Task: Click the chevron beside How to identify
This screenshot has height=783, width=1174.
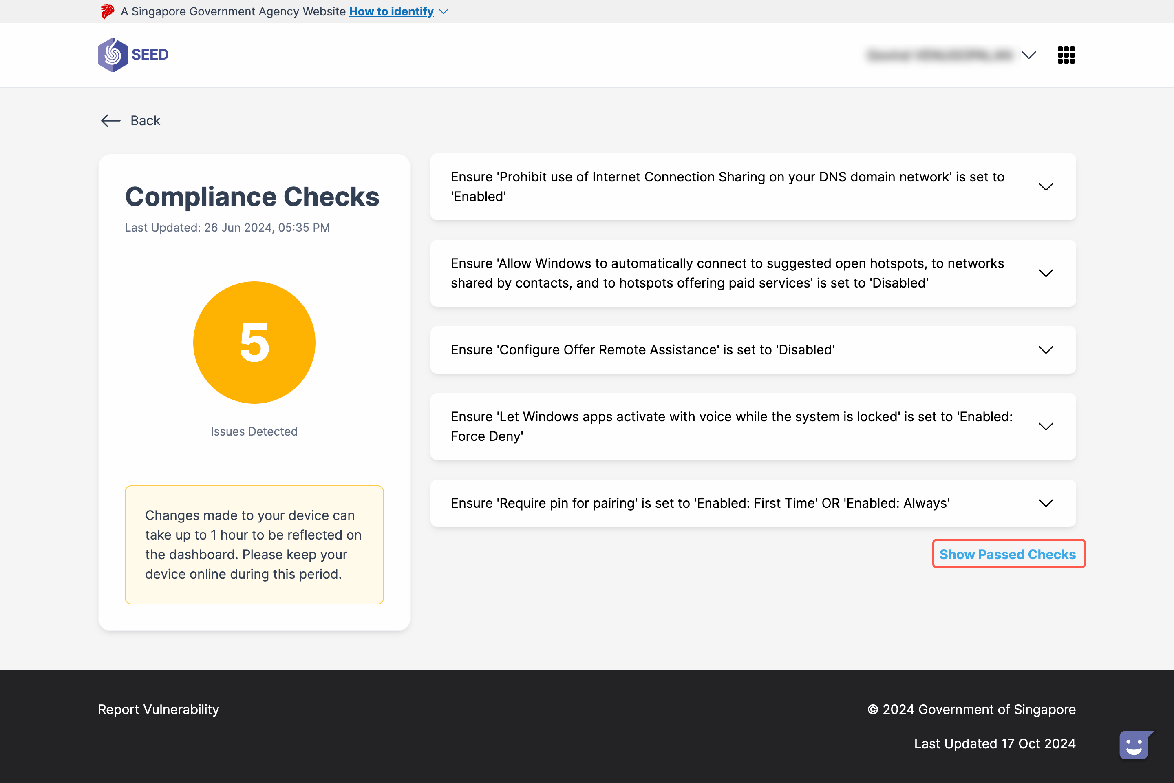Action: pos(443,11)
